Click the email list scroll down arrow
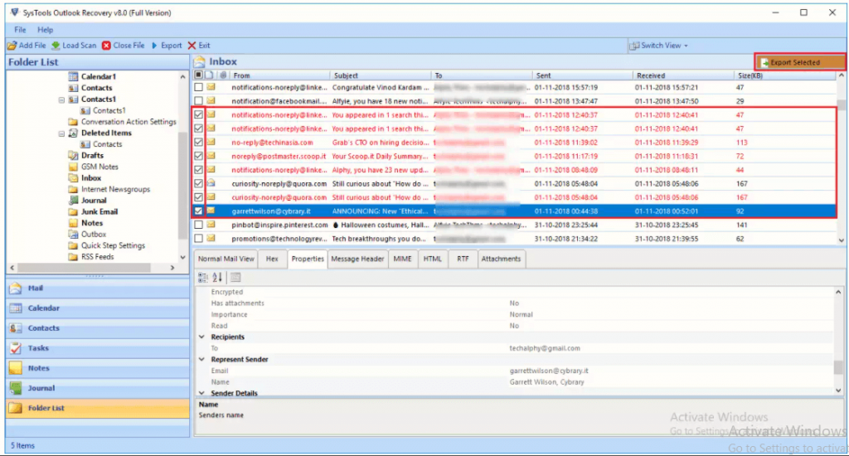 pyautogui.click(x=841, y=240)
